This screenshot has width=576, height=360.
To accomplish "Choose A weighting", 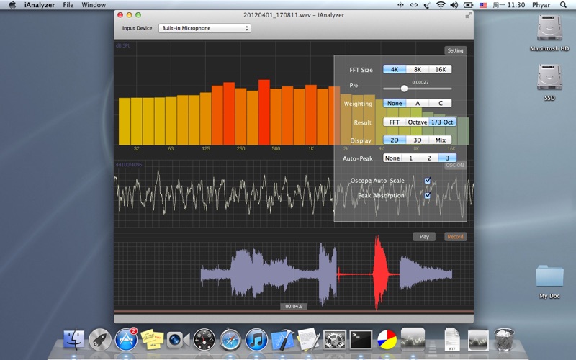I will 418,103.
